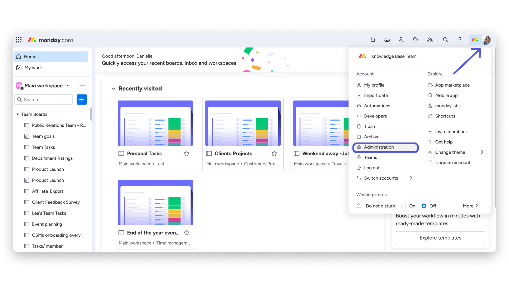Open the Main workspace dropdown chevron
509x285 pixels.
[x=68, y=86]
